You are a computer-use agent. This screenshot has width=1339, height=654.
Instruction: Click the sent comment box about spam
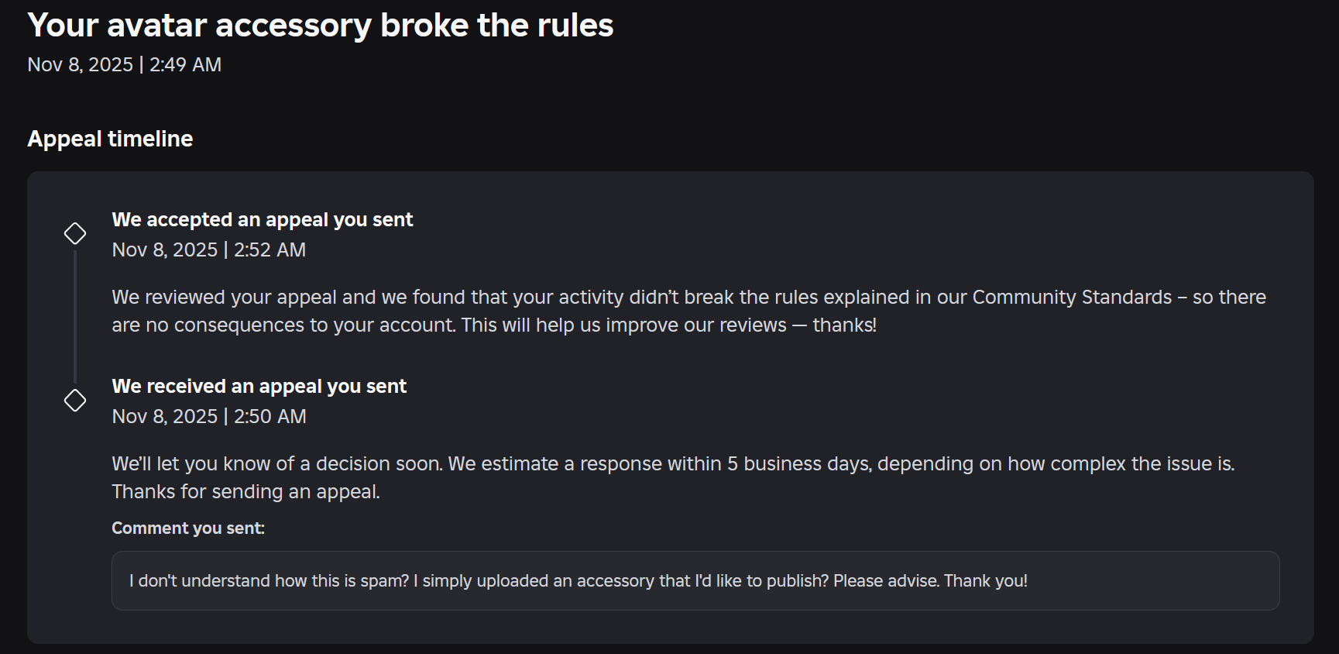695,581
